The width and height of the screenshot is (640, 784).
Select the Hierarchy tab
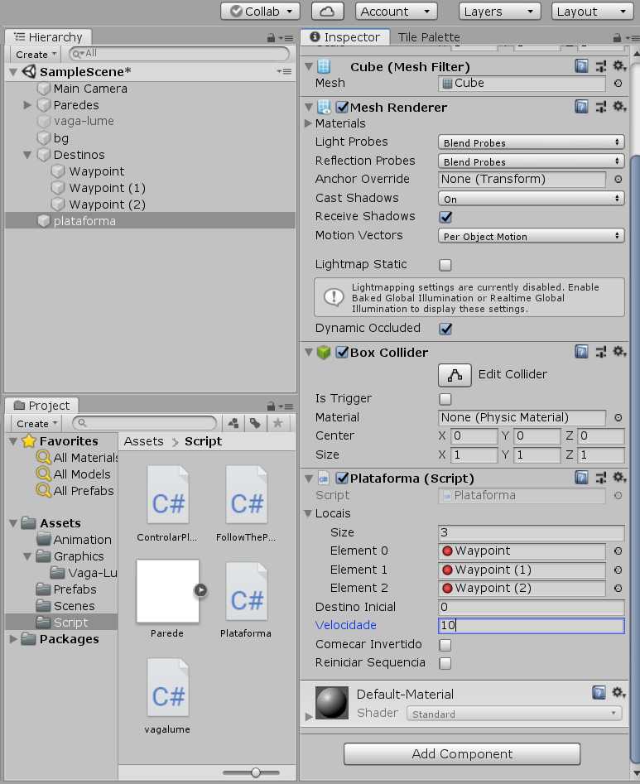(x=49, y=37)
